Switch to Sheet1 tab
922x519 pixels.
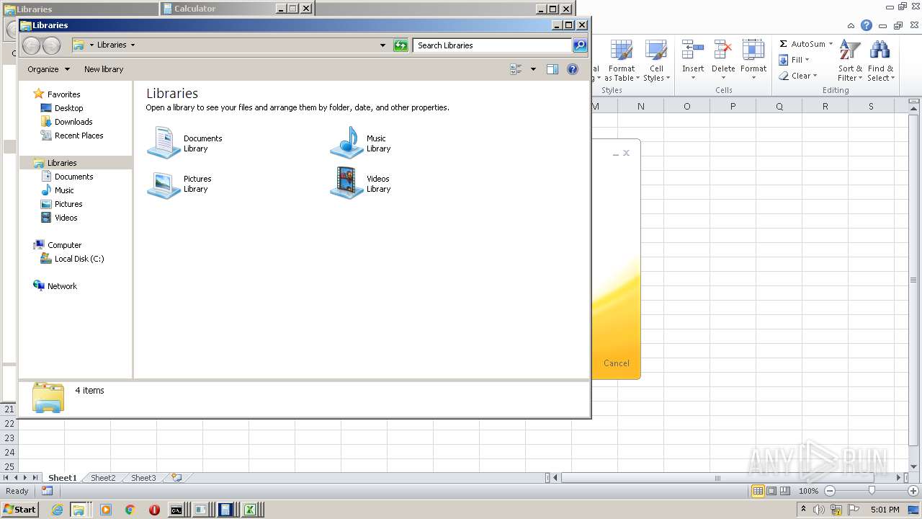[x=62, y=478]
